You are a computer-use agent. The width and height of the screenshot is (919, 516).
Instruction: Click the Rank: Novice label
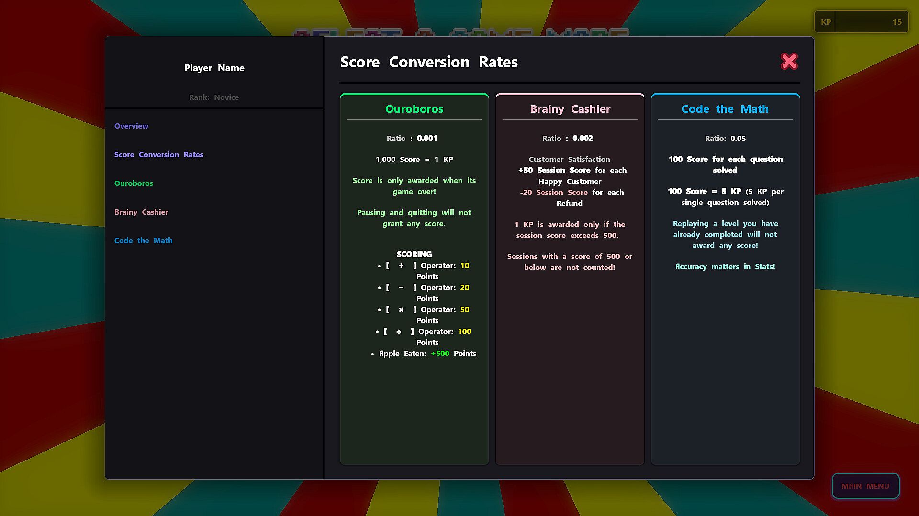tap(213, 97)
